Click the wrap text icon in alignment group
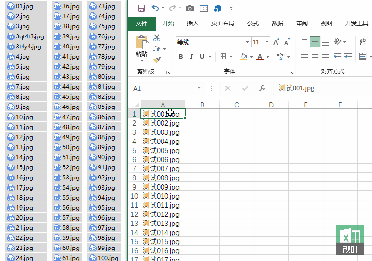 click(x=362, y=42)
